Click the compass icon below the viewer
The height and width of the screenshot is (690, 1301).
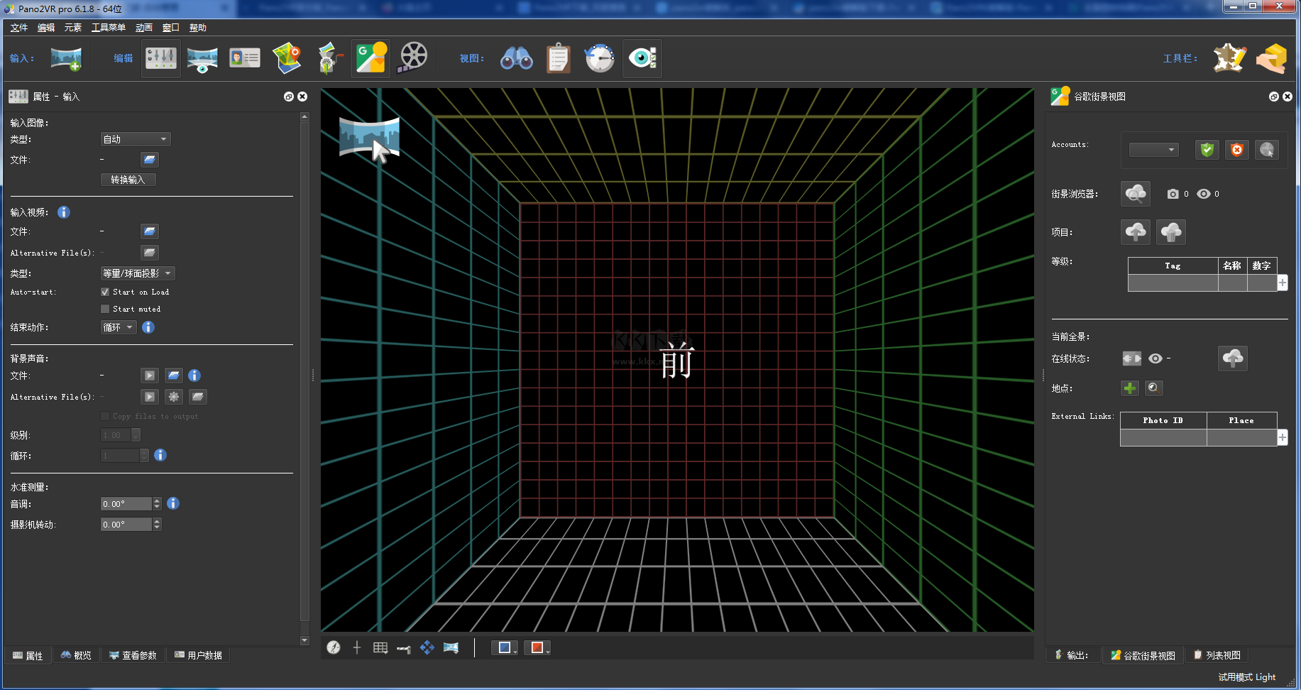(x=334, y=647)
